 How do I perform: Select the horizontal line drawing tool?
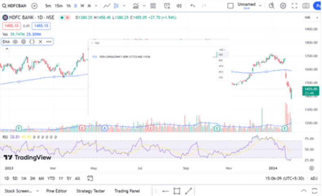pyautogui.click(x=165, y=191)
